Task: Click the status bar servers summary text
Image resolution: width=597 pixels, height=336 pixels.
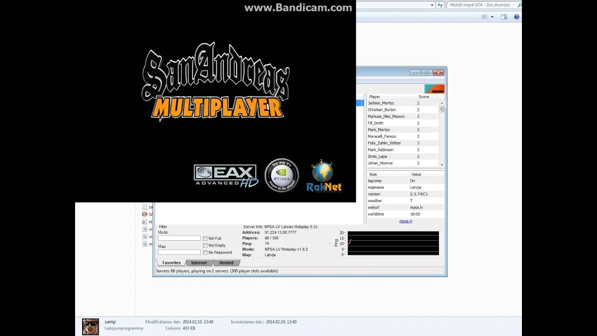Action: pos(217,271)
